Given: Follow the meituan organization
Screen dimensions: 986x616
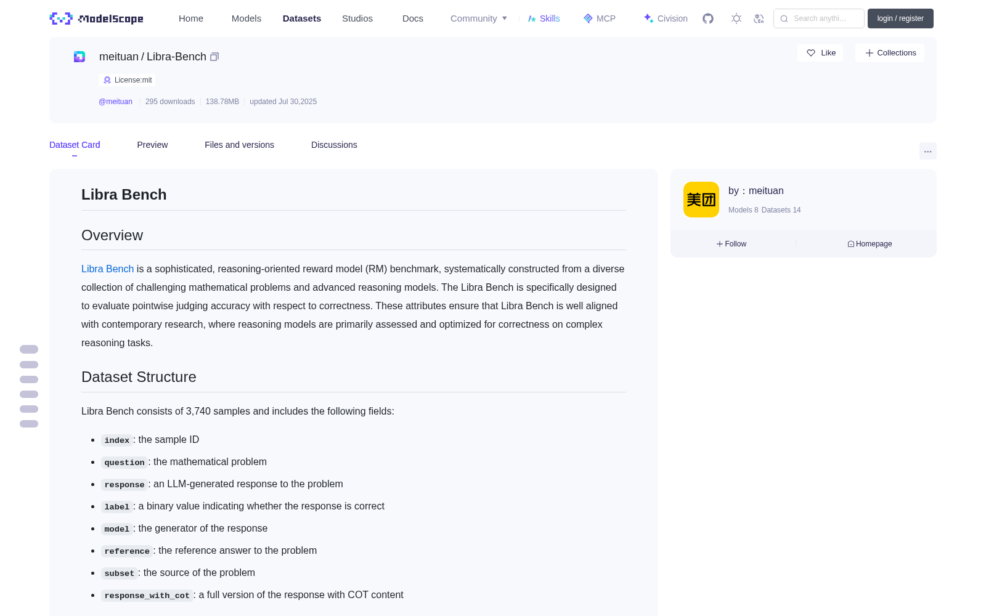Looking at the screenshot, I should pos(731,244).
